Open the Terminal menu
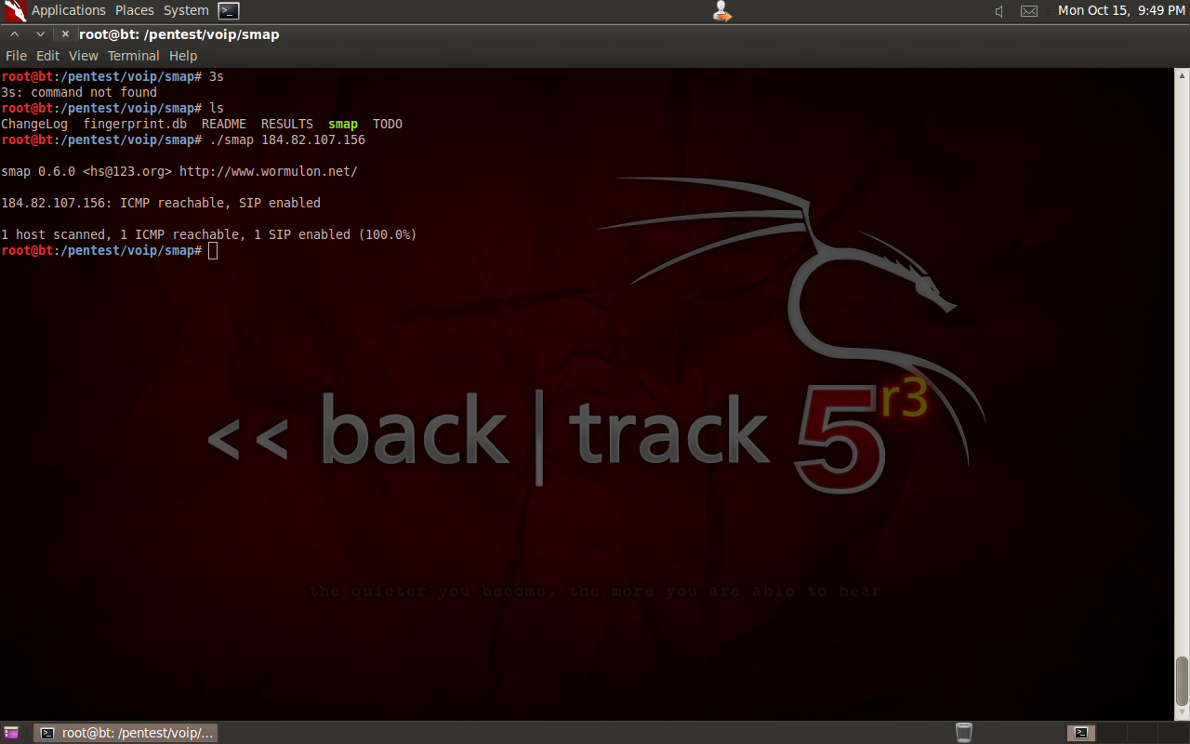This screenshot has height=744, width=1190. [x=134, y=56]
